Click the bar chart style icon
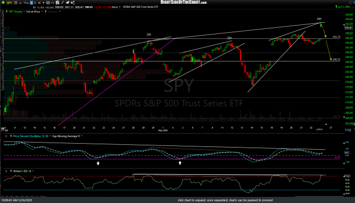Viewport: 355px width, 203px height. (52, 3)
